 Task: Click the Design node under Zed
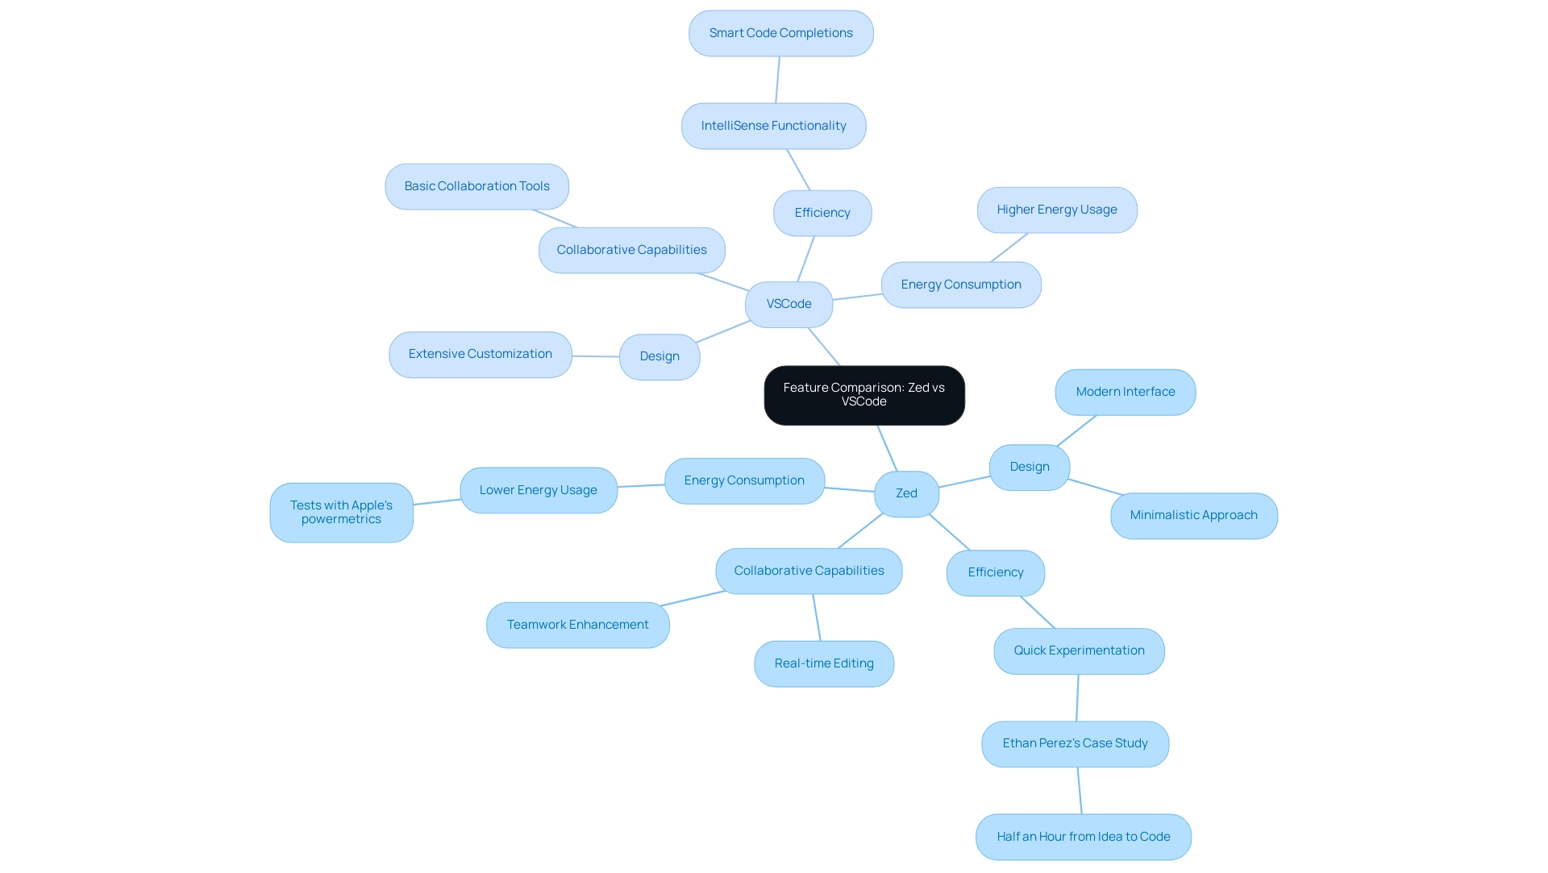[x=1028, y=467]
